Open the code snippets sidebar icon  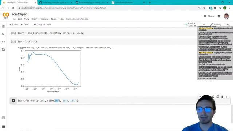3,42
